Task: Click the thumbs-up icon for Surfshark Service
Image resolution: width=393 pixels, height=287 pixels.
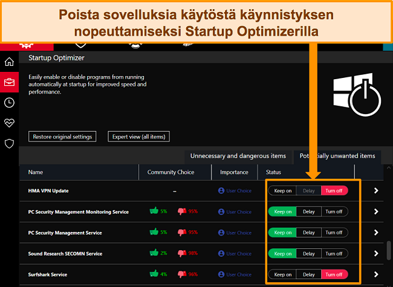Action: click(x=154, y=274)
